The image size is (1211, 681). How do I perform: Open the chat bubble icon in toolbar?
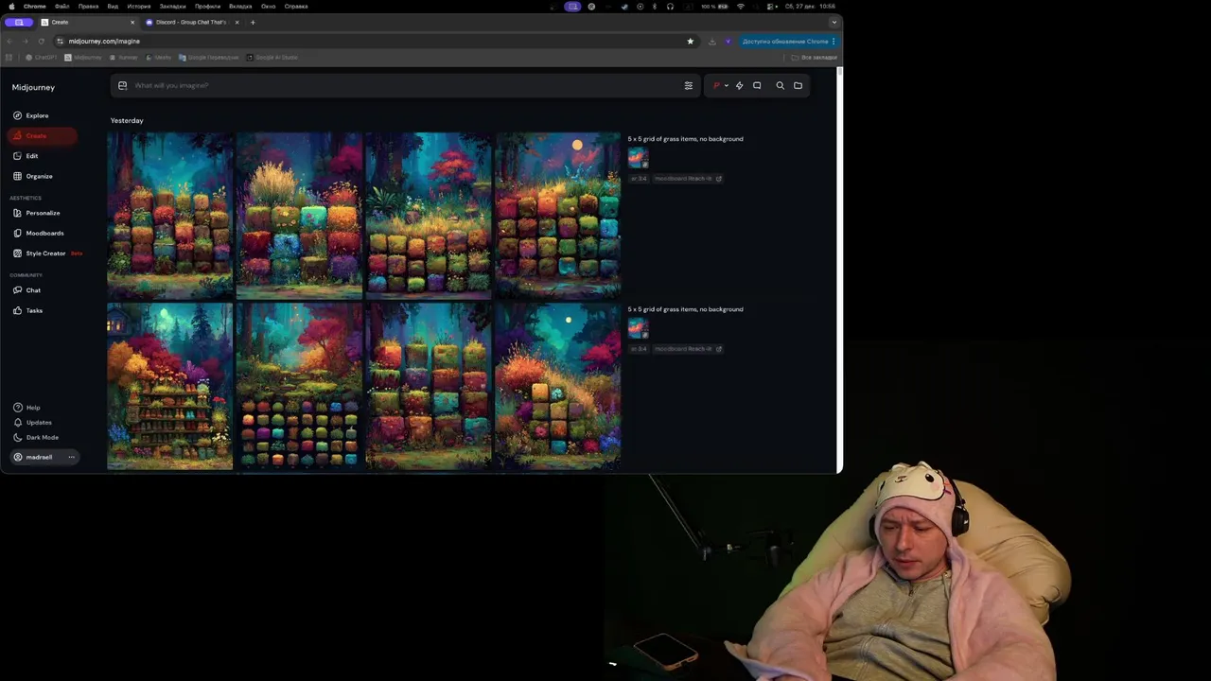(757, 85)
